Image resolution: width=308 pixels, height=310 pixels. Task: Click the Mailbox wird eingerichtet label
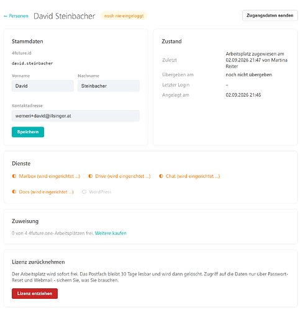(50, 176)
